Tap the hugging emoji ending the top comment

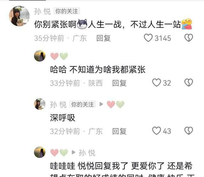tap(187, 24)
